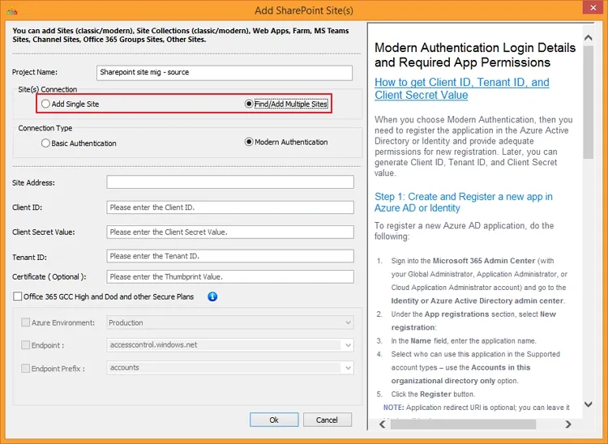Image resolution: width=608 pixels, height=444 pixels.
Task: Expand the Endpoint accesscontrol.windows.net dropdown
Action: (348, 345)
